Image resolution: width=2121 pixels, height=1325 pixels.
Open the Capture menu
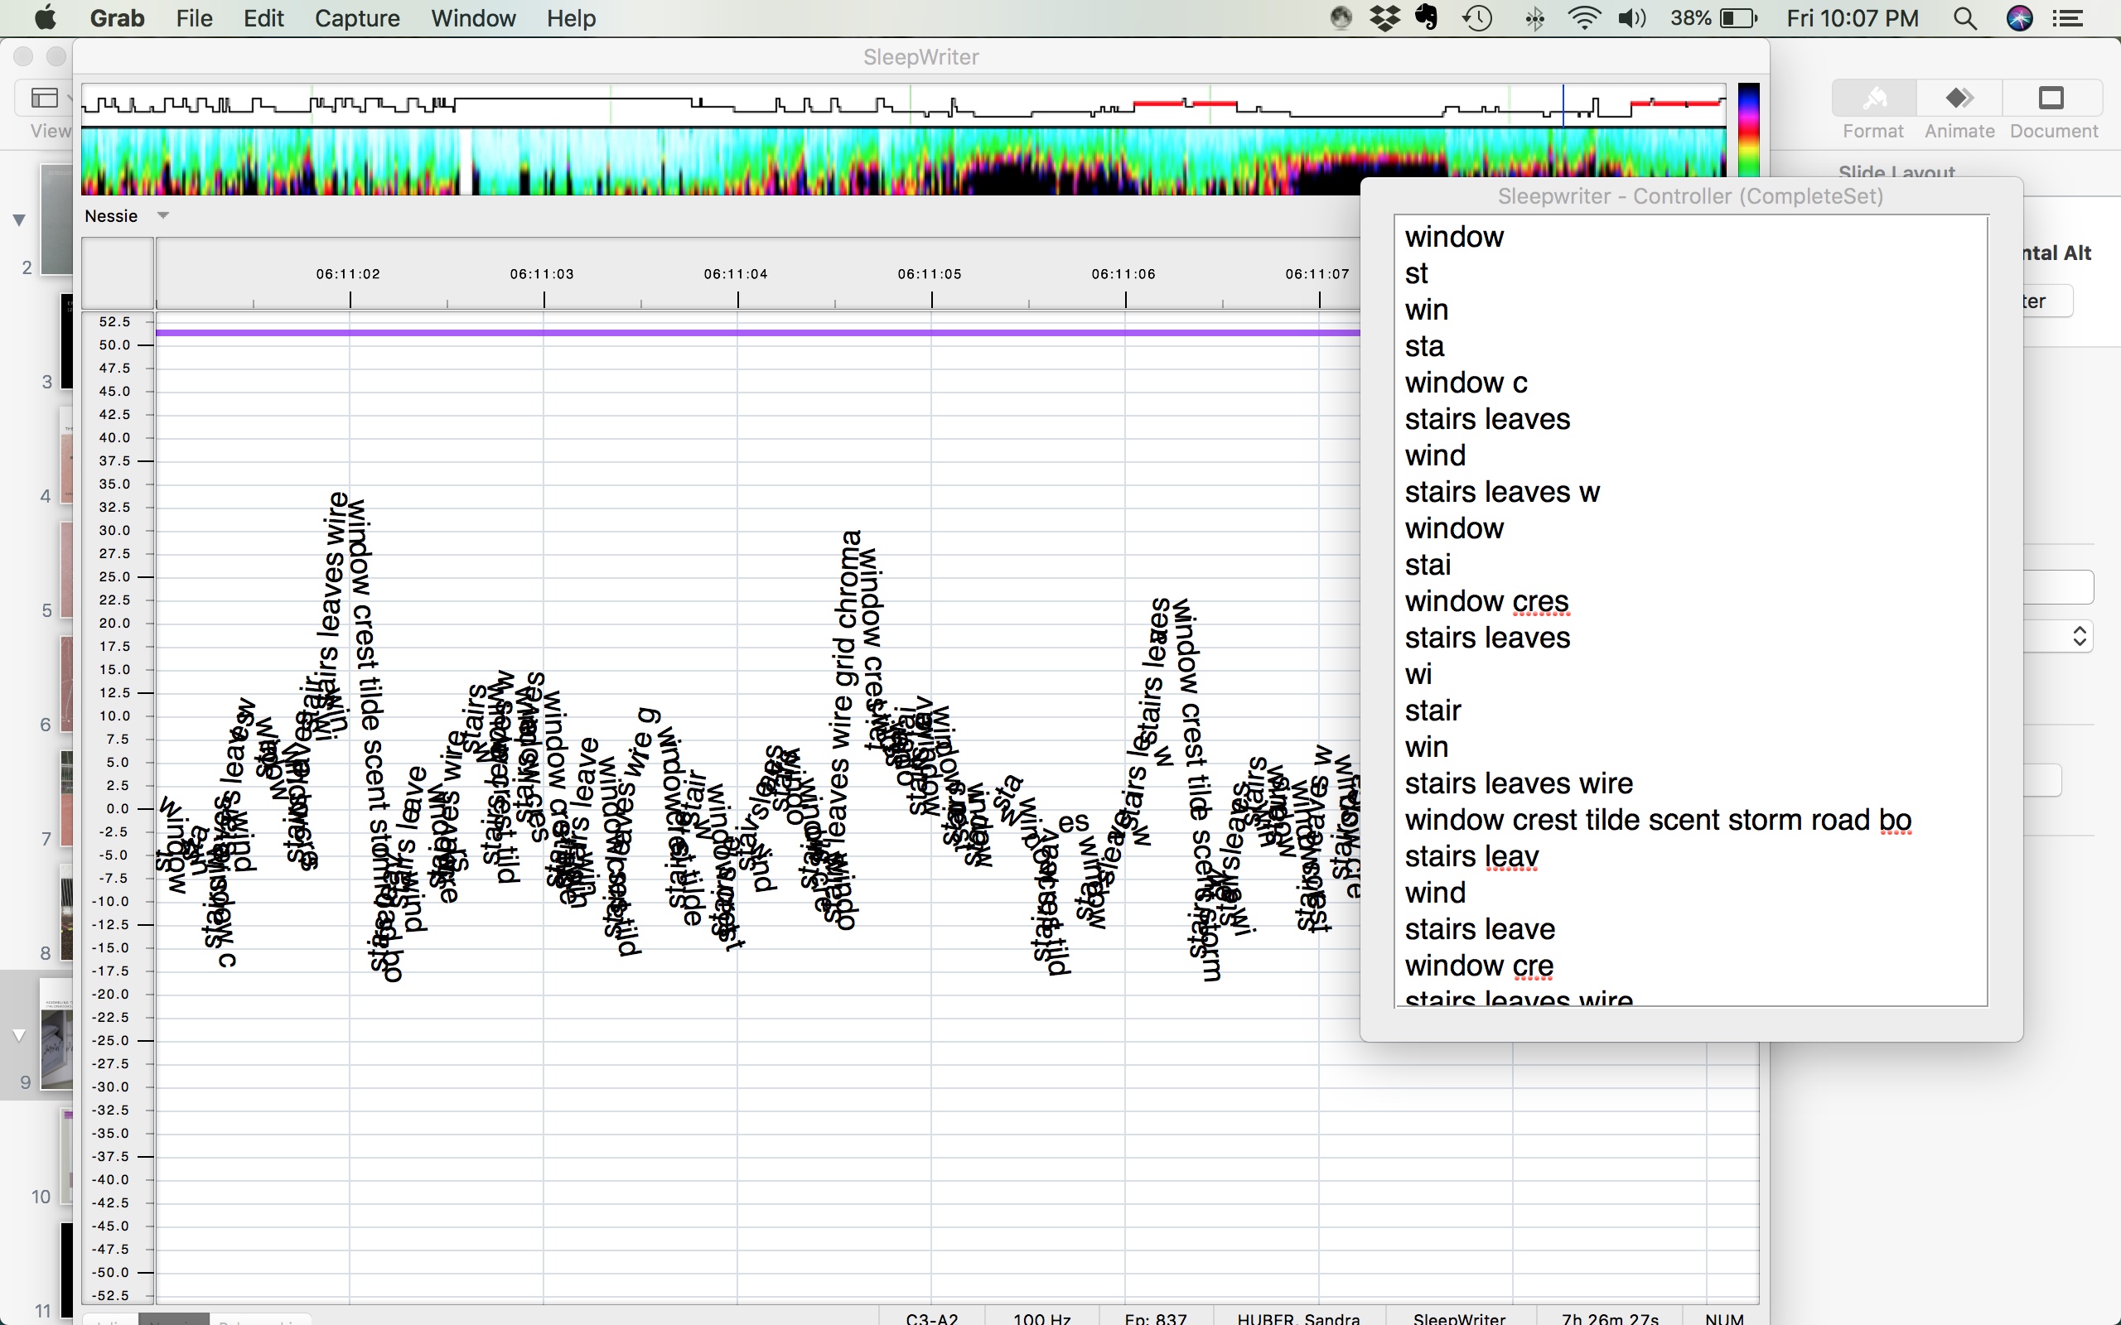pyautogui.click(x=357, y=18)
